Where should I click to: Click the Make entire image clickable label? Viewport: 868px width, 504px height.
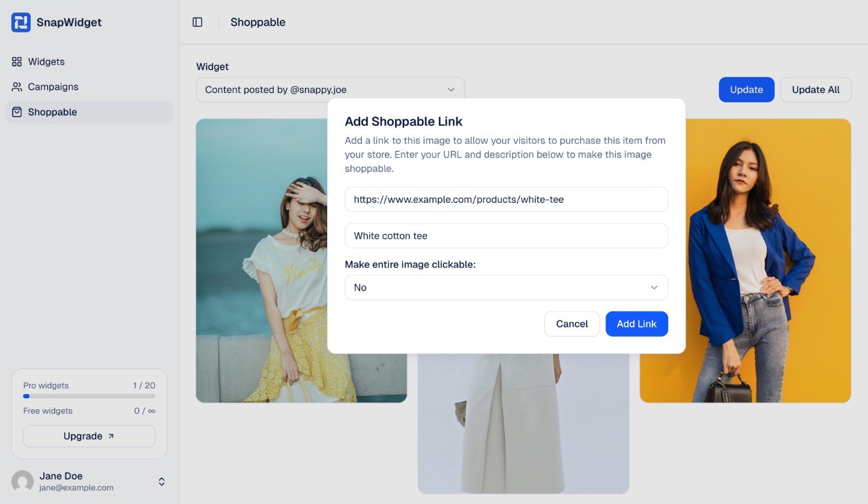(410, 265)
